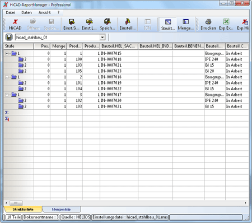Click the save icon beside configuration combo

tap(9, 37)
